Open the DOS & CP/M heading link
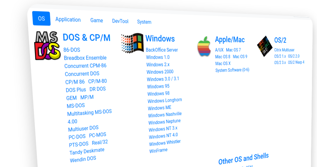Viewport: 317px width, 167px height. [x=87, y=38]
